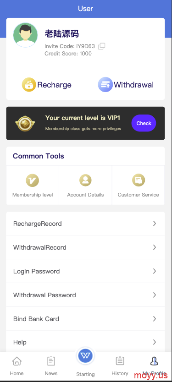Tap the center Starting logo button
Screen dimensions: 172x382
(x=85, y=356)
